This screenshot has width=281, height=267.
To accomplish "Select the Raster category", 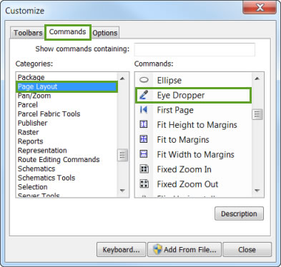I will coord(28,132).
